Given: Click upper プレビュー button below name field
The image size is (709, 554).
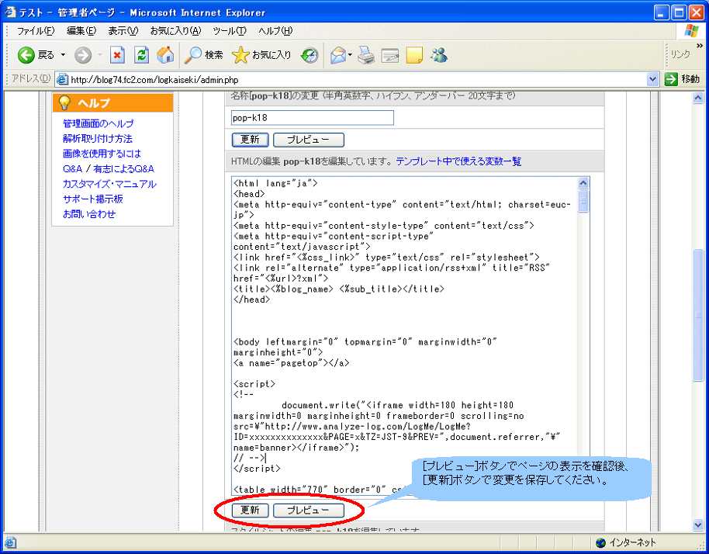Looking at the screenshot, I should pyautogui.click(x=309, y=140).
